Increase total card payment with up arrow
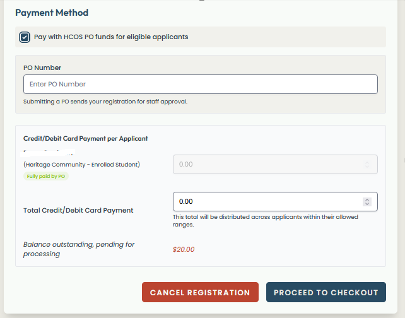405x318 pixels. [367, 199]
